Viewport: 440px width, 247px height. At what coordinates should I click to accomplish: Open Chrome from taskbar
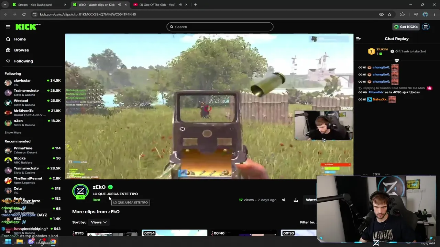pos(53,242)
